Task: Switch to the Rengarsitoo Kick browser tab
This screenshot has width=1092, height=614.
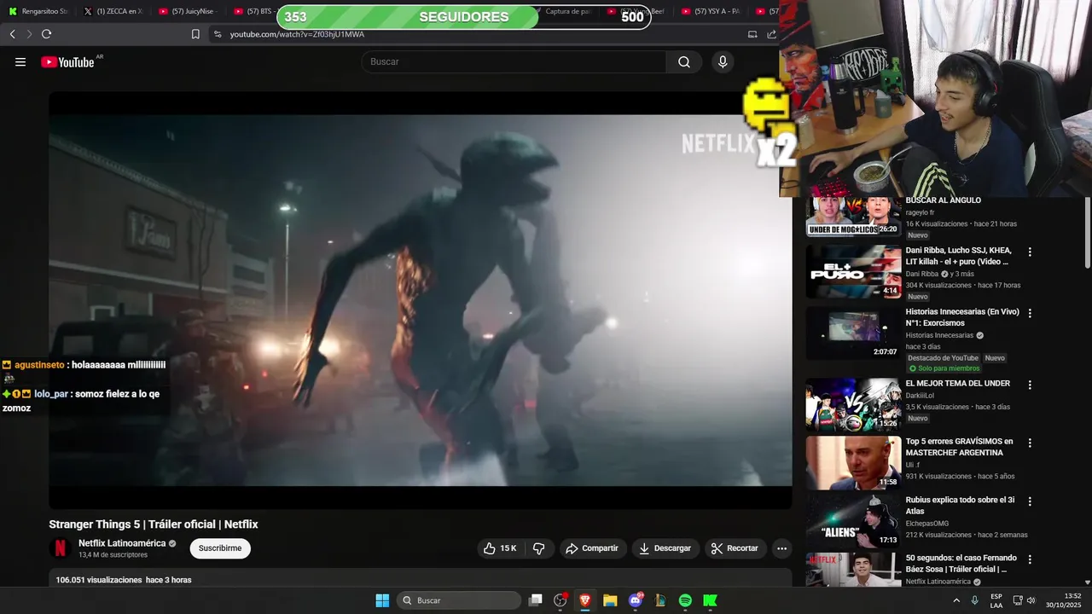Action: [x=38, y=11]
